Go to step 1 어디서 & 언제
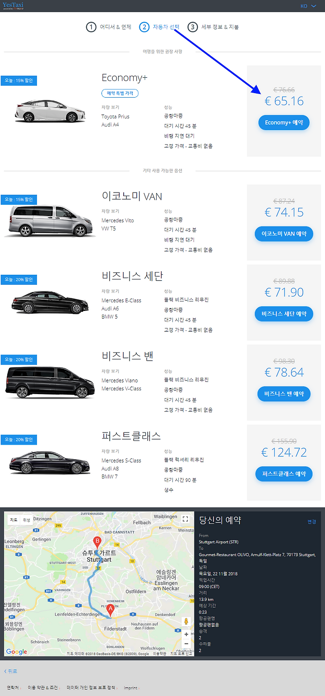Viewport: 325px width, 696px height. [x=109, y=27]
